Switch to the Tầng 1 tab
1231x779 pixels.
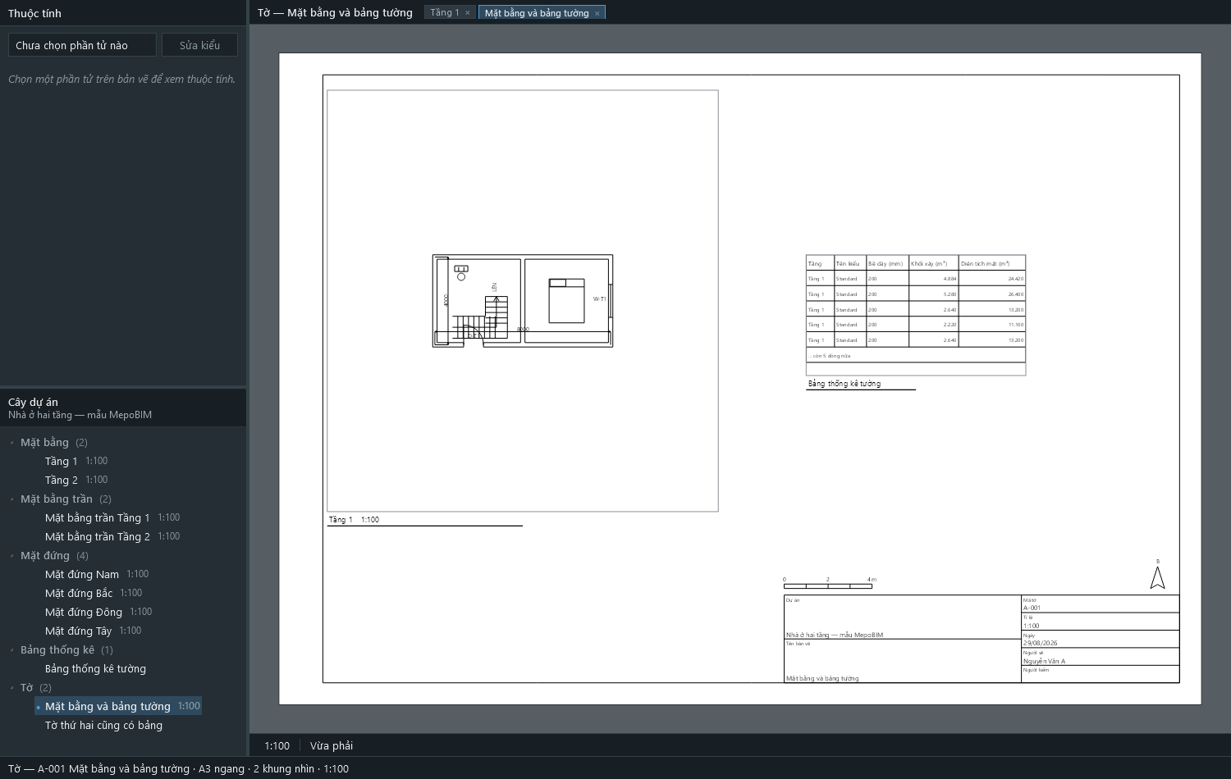tap(445, 12)
